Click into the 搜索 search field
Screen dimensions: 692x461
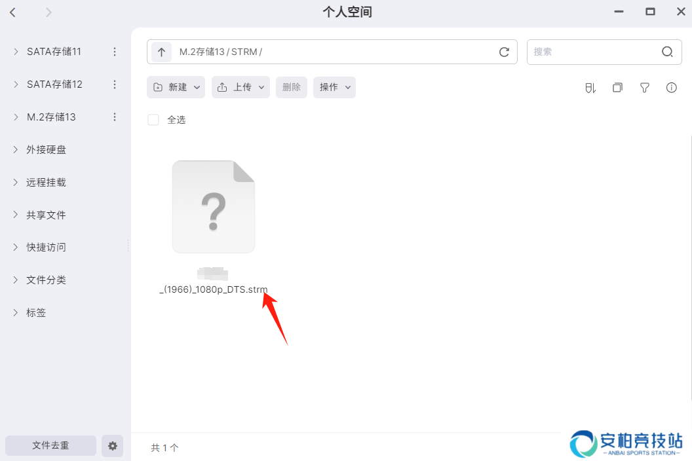coord(594,52)
